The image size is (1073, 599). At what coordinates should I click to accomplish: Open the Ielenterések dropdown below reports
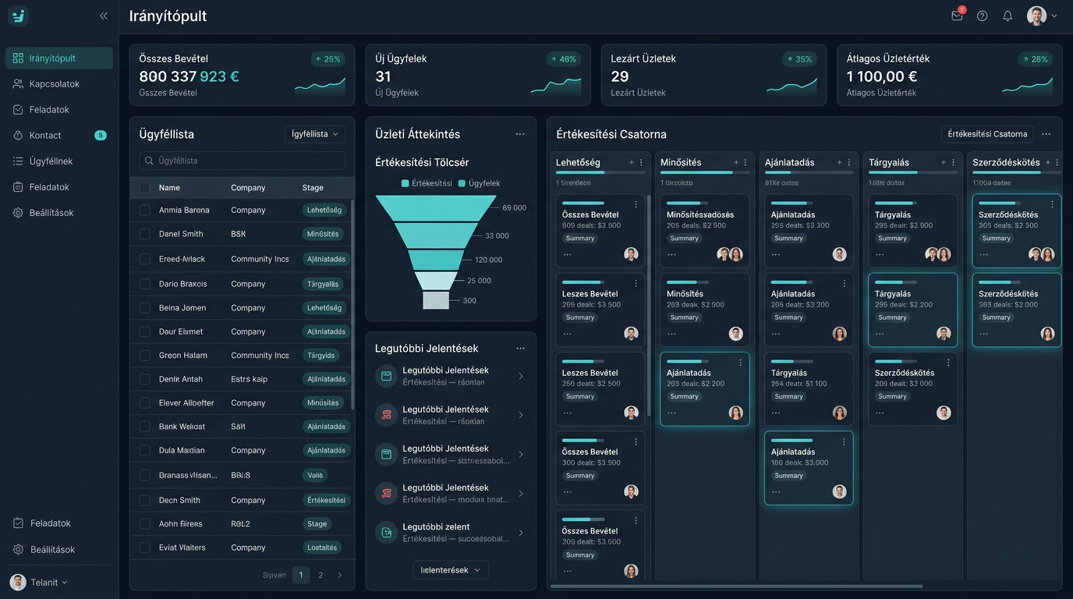point(451,570)
